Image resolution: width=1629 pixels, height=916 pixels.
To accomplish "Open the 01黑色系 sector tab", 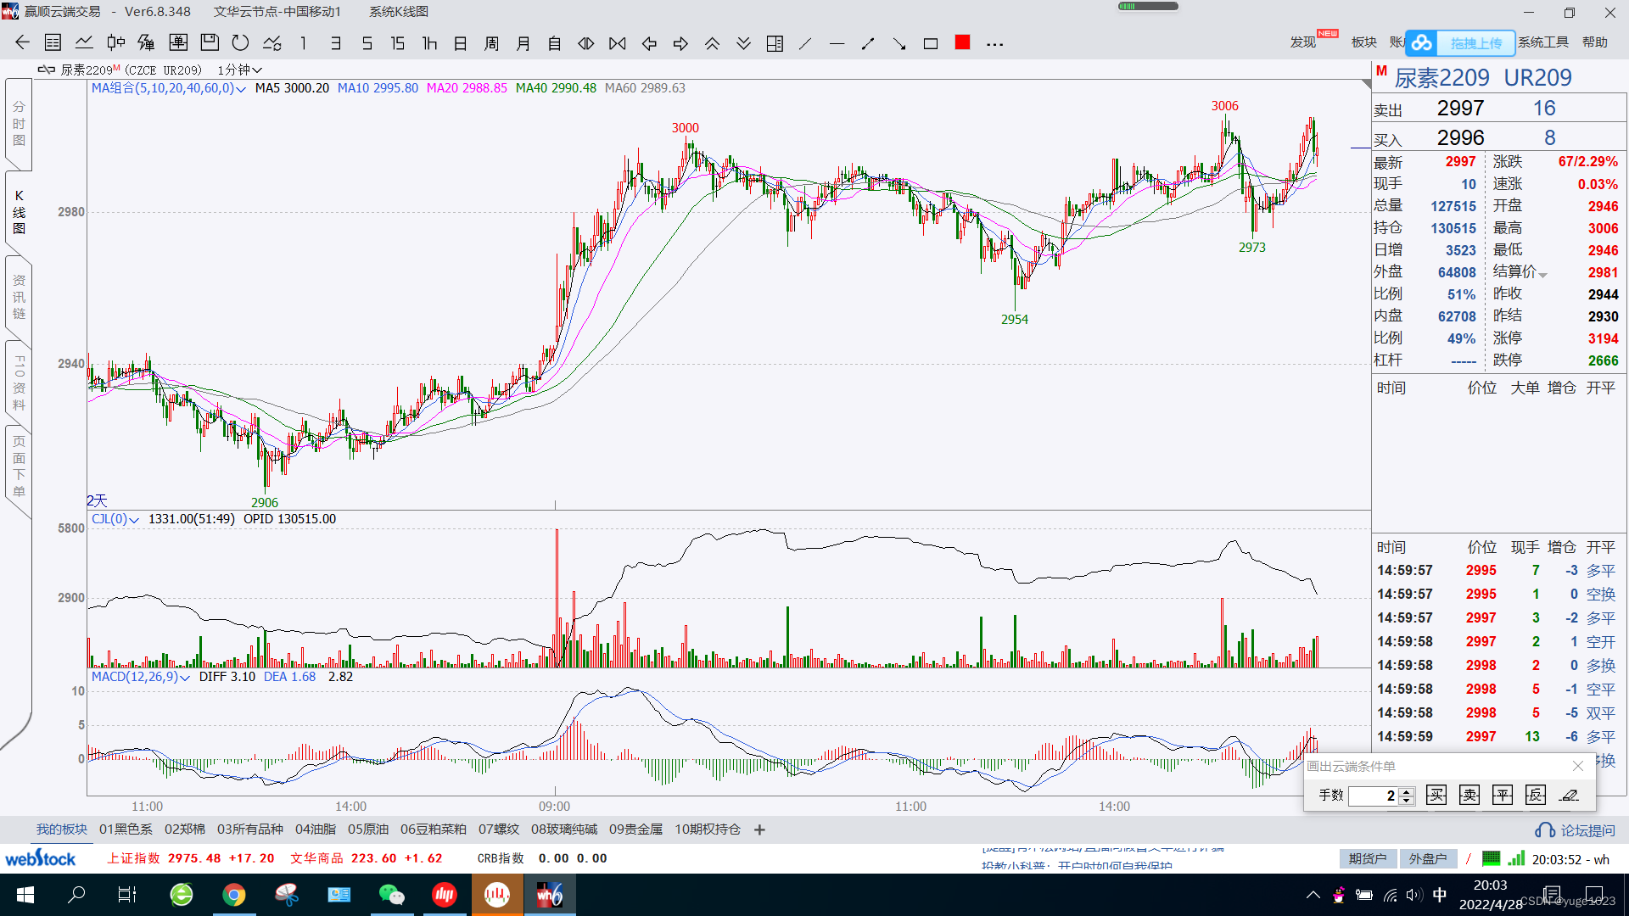I will pos(126,829).
